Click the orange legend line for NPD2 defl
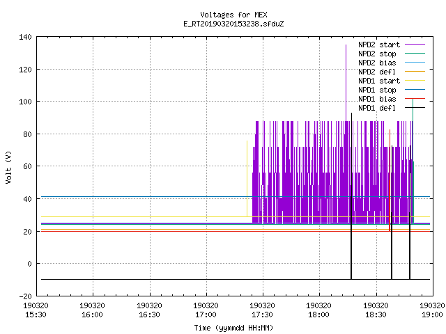Screen dimensions: 446x334 (415, 71)
